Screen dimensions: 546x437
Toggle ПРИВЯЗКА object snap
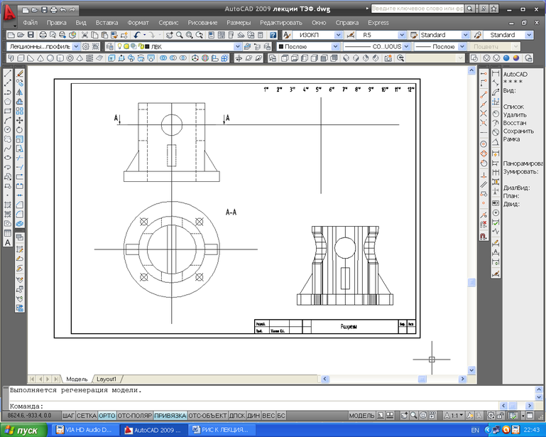pos(170,415)
